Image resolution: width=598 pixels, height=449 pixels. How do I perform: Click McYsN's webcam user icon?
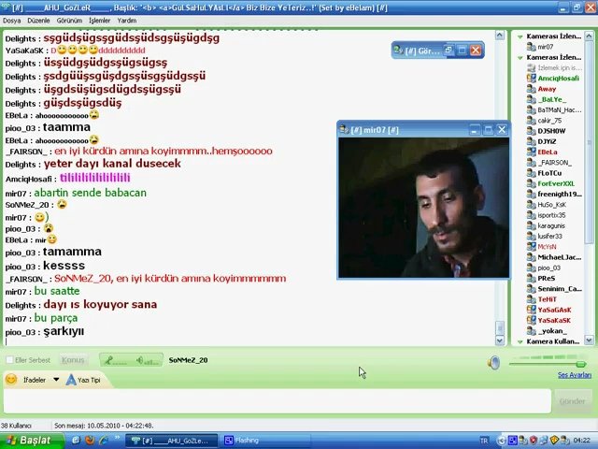point(532,247)
